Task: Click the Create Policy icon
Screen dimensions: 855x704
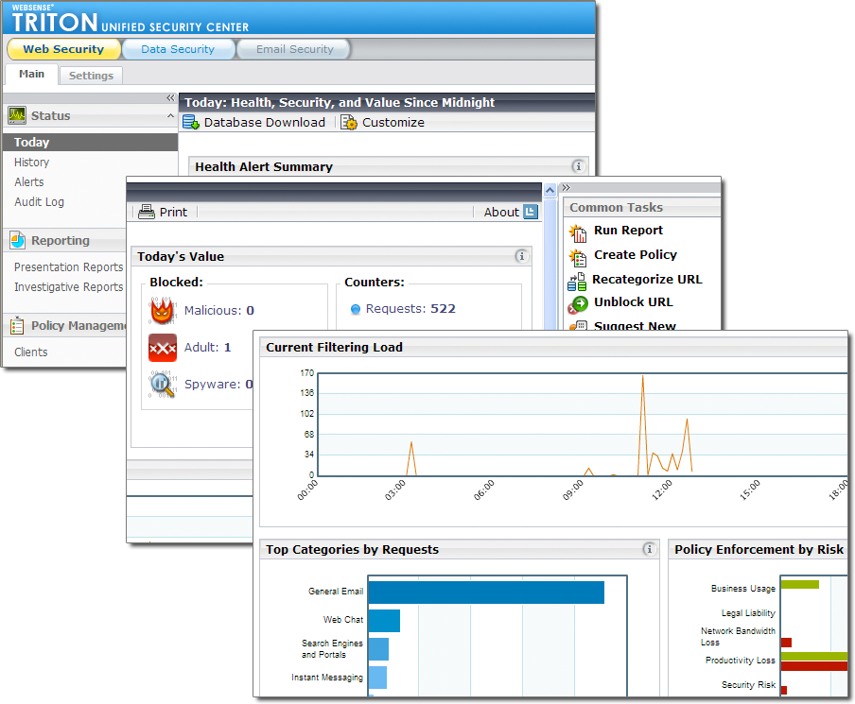Action: pos(578,257)
